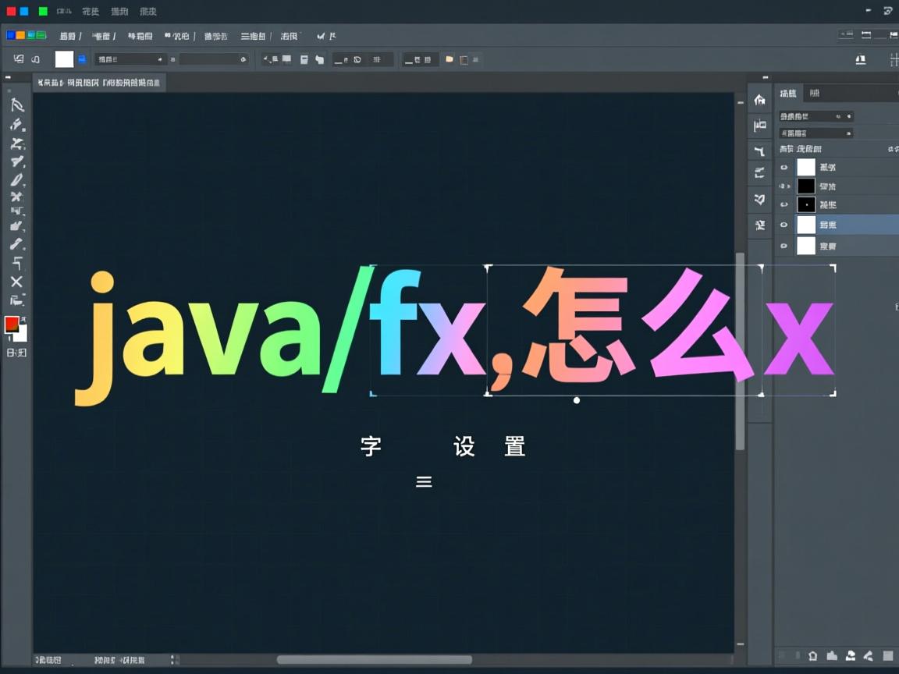Select the Lasso tool in the left toolbar

tap(17, 125)
